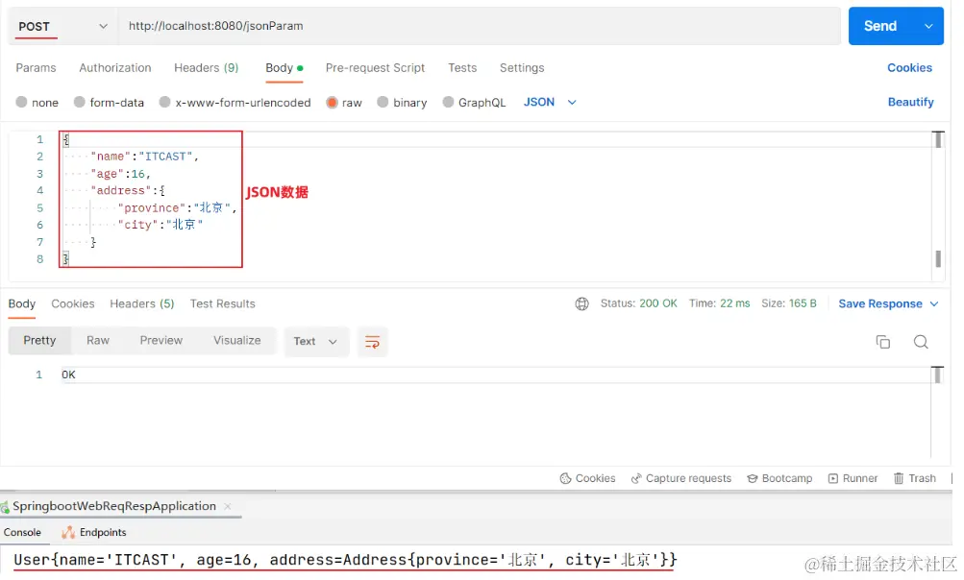Open the request Body tab
The width and height of the screenshot is (964, 580).
[x=284, y=67]
